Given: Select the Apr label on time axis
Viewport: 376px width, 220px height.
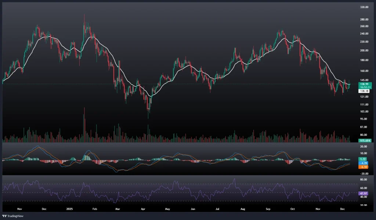Looking at the screenshot, I should click(142, 209).
